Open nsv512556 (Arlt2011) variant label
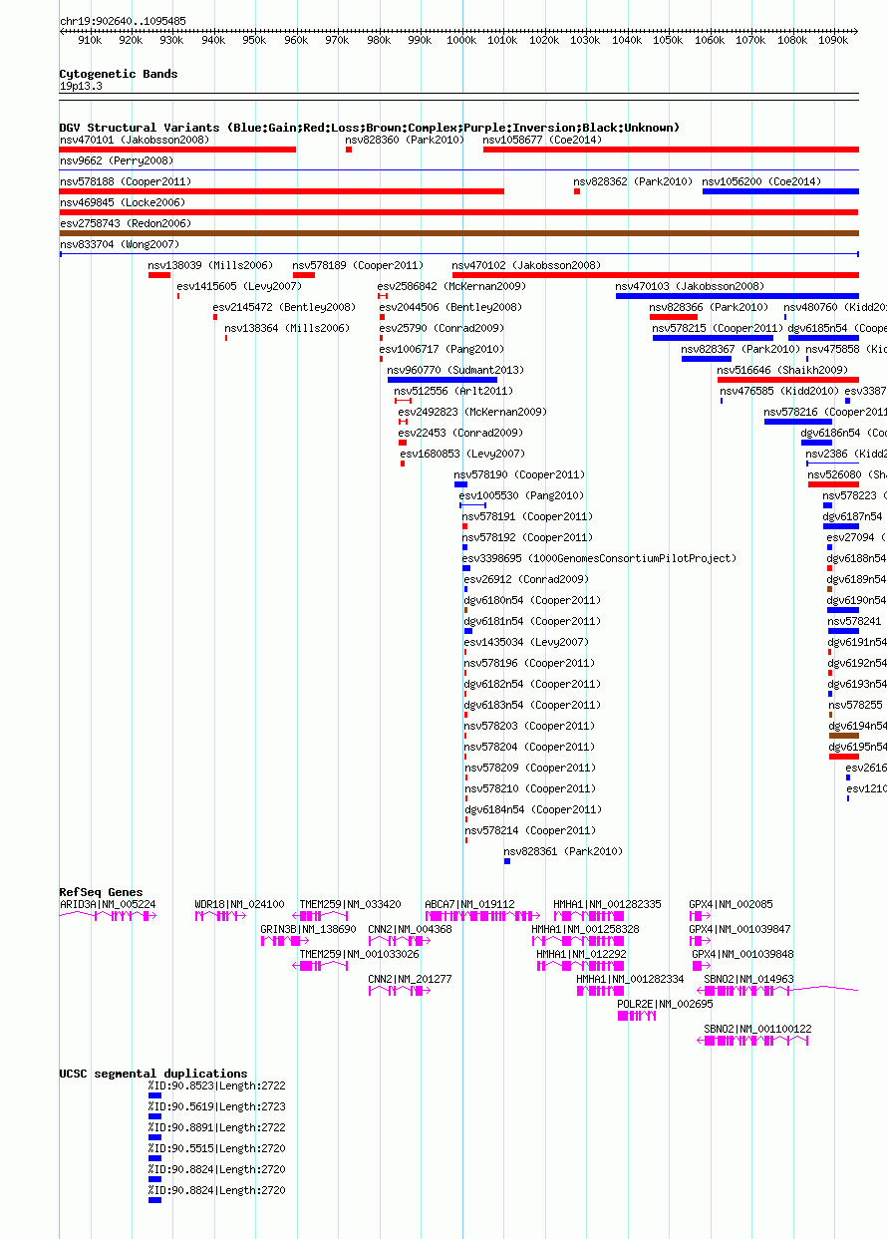Image resolution: width=887 pixels, height=1239 pixels. pos(453,391)
